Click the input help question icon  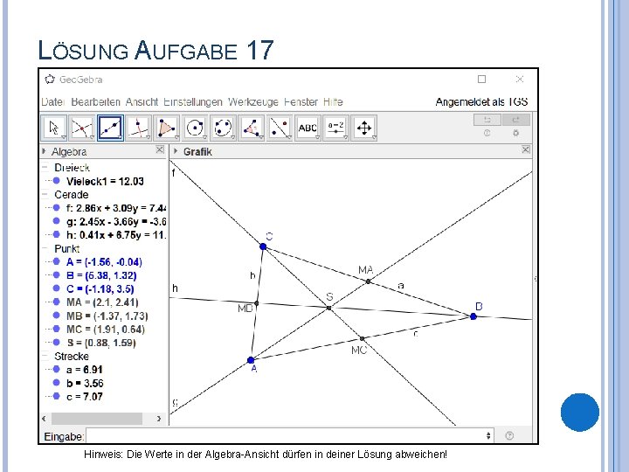509,435
